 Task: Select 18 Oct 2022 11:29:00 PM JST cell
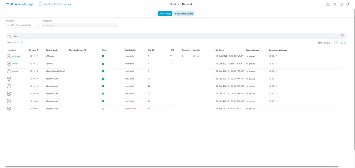tap(230, 56)
